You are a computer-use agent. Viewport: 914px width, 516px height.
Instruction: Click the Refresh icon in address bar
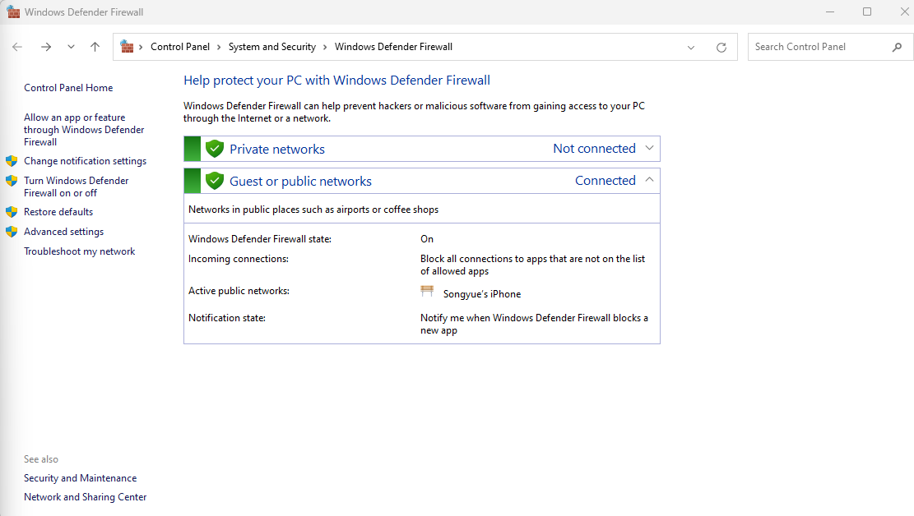[721, 48]
